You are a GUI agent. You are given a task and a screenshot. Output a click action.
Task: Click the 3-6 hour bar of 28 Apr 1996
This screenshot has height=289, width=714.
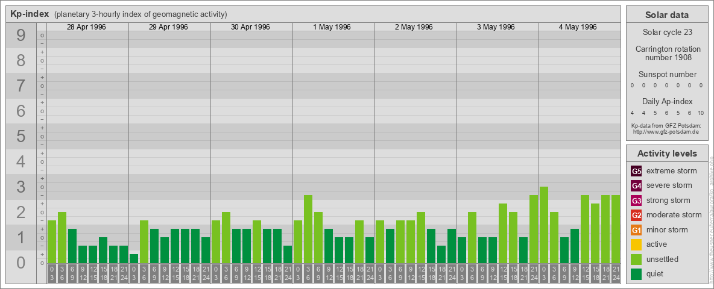(62, 238)
